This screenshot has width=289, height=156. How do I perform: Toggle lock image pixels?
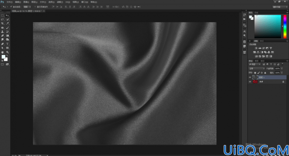point(258,73)
